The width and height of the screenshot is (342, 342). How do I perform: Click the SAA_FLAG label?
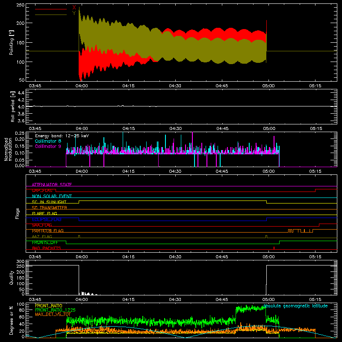42,225
